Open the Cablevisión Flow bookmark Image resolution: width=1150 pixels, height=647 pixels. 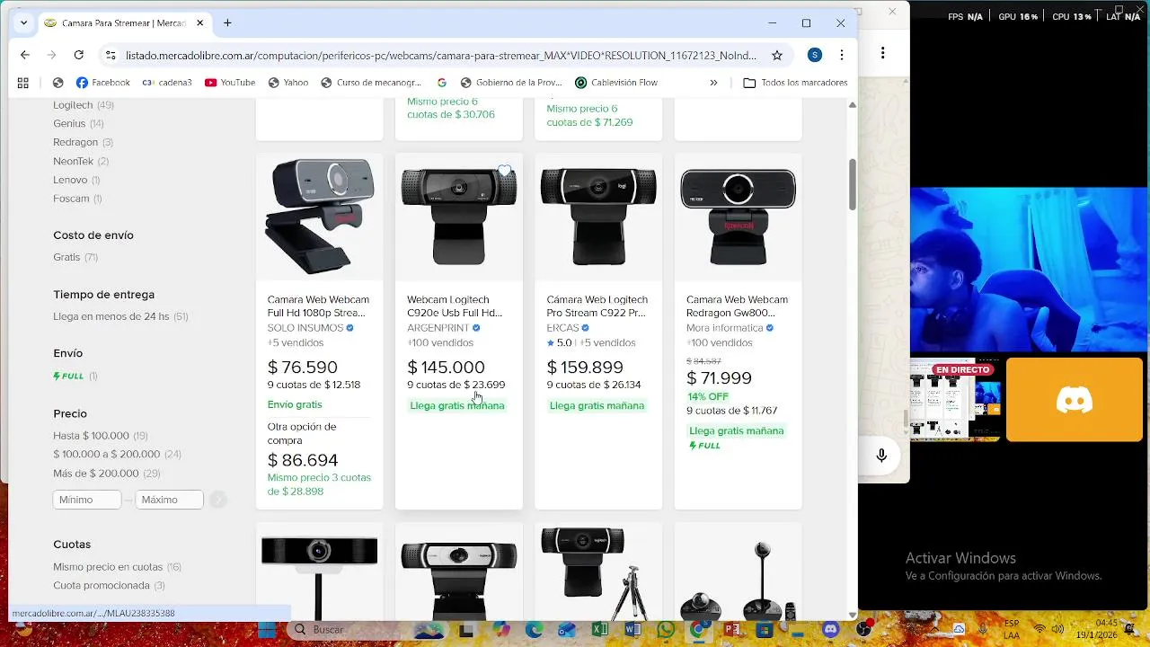(616, 83)
